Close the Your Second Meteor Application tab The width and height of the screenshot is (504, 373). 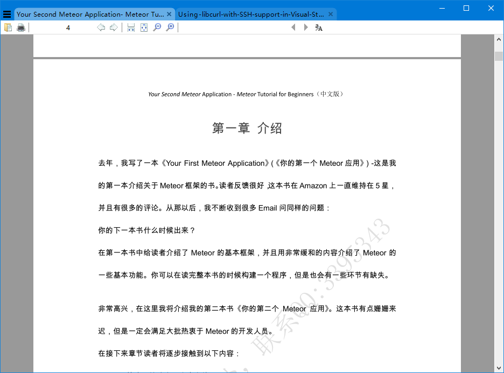(169, 14)
